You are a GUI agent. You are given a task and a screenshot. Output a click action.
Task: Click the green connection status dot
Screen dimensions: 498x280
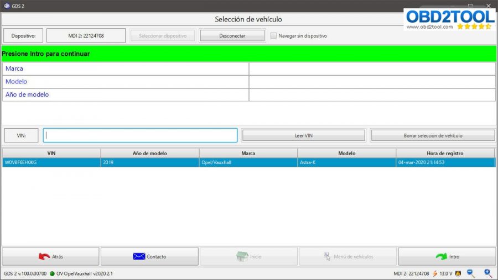[52, 273]
